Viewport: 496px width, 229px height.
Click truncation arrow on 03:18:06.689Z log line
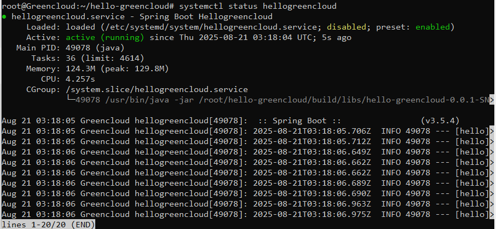(491, 183)
